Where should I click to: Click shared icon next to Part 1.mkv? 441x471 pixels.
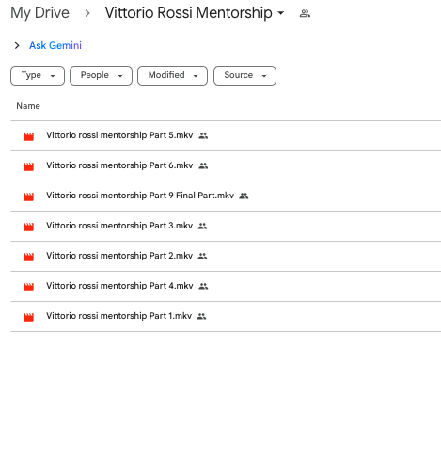(x=201, y=316)
